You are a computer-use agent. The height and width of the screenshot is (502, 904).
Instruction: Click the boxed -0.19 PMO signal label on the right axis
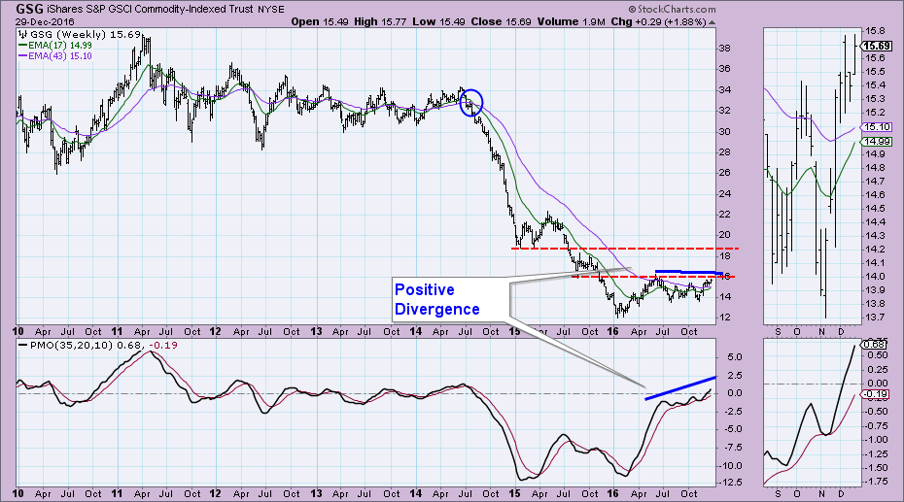point(876,394)
